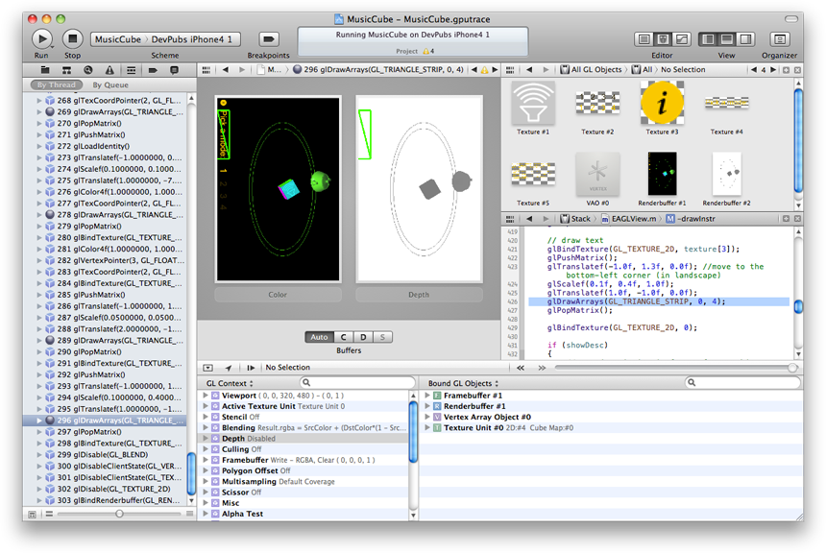This screenshot has height=553, width=826.
Task: Toggle Breakpoints in the toolbar
Action: [270, 39]
